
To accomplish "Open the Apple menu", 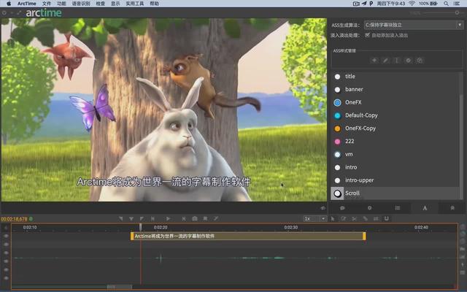I will [x=9, y=4].
